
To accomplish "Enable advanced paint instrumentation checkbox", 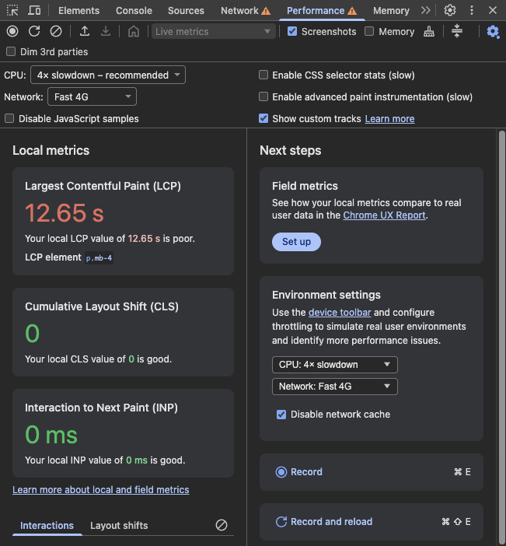I will click(x=263, y=96).
